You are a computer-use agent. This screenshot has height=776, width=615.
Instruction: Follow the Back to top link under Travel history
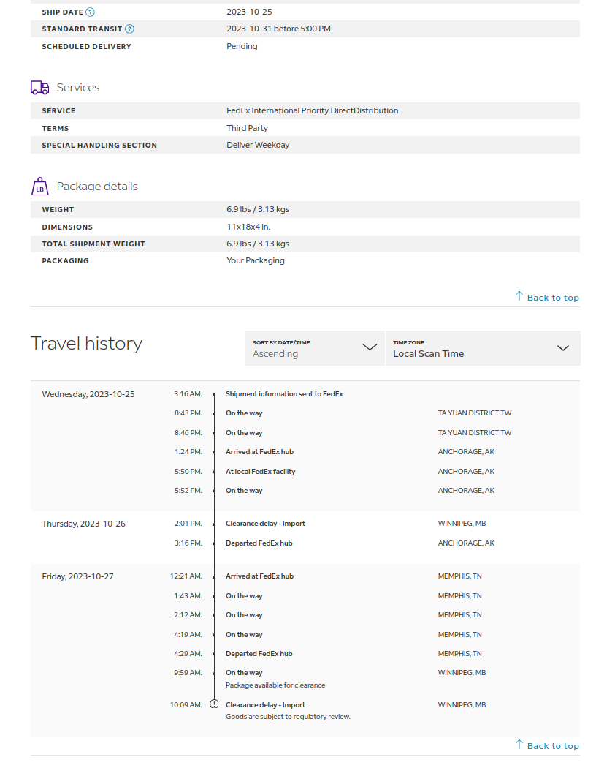(x=553, y=746)
